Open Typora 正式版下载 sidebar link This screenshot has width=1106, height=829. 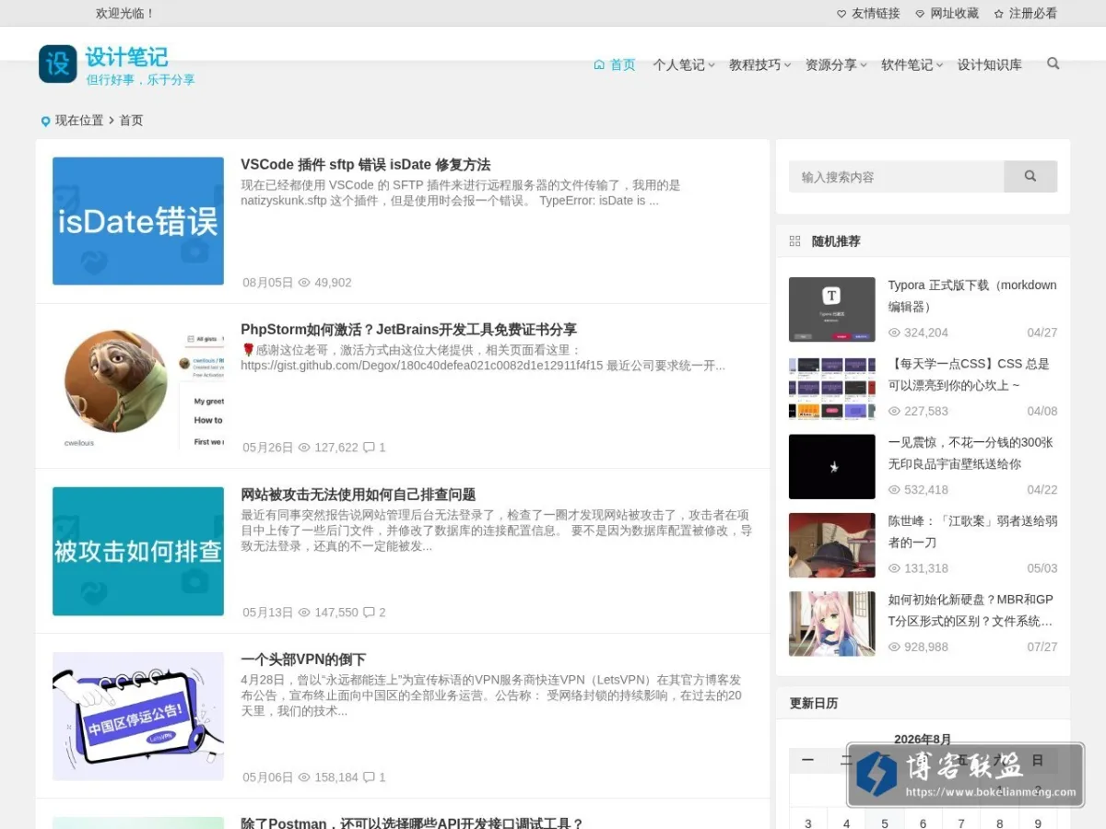tap(972, 296)
